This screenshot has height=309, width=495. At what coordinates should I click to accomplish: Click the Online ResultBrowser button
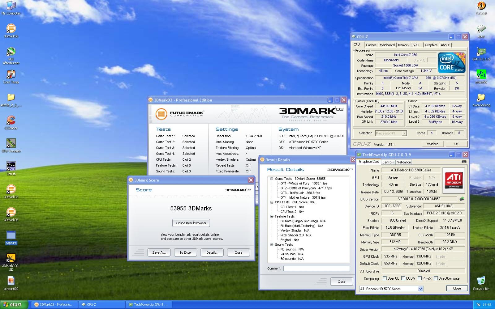point(191,223)
